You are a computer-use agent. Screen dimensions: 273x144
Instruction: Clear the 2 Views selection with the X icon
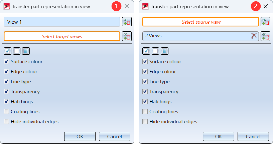coord(254,36)
